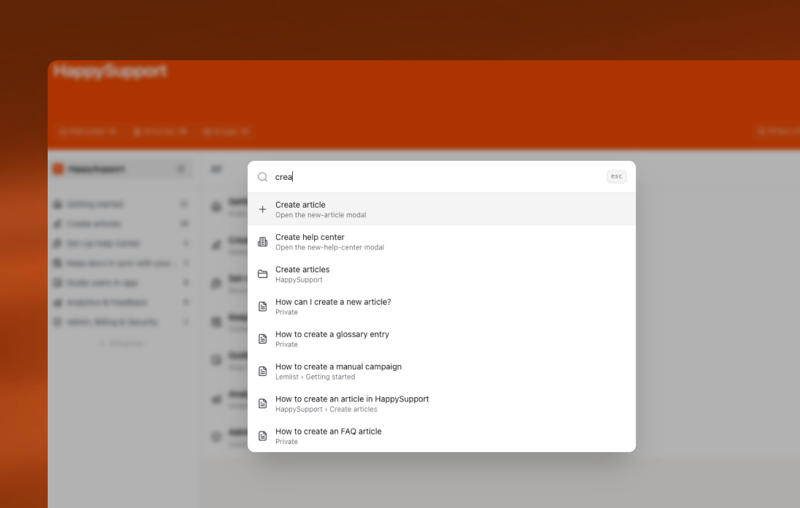The image size is (800, 508).
Task: Click 'Open the new-article modal' subtitle
Action: 321,215
